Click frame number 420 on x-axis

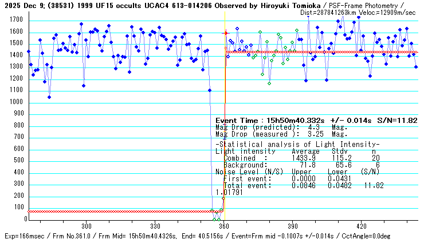pyautogui.click(x=360, y=226)
